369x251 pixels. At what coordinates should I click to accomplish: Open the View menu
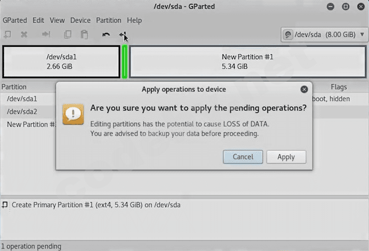coord(57,20)
